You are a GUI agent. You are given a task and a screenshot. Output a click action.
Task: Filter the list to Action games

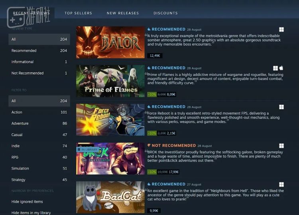point(39,112)
